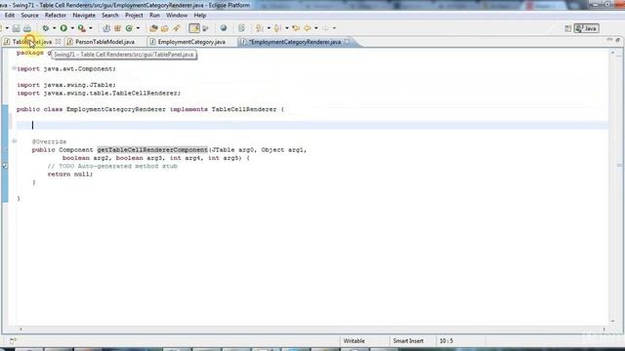Image resolution: width=625 pixels, height=351 pixels.
Task: Close the EmploymentCategoryRenderer.java tab
Action: click(348, 41)
